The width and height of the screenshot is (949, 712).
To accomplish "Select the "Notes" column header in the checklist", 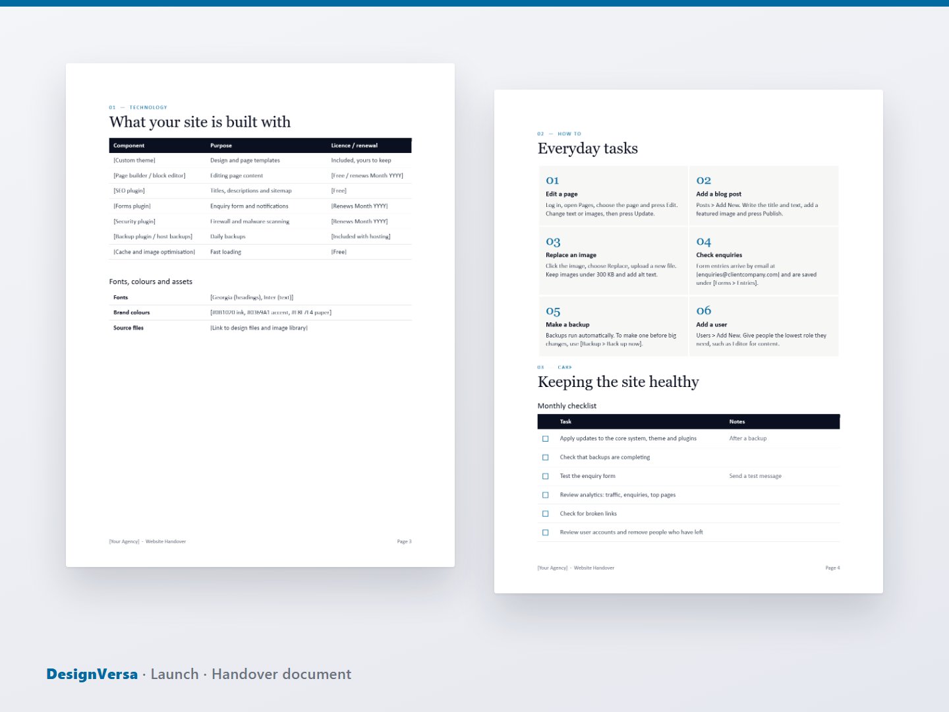I will click(x=737, y=422).
